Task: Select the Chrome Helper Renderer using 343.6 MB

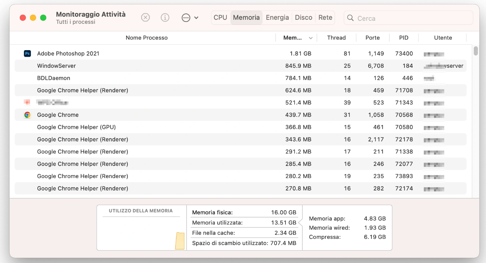Action: coord(240,139)
